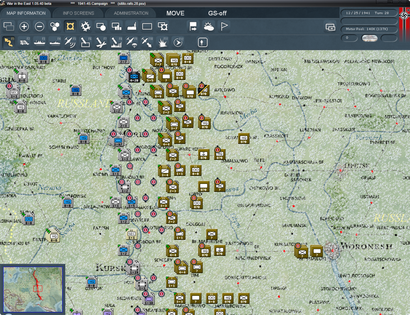
Task: Click the F11 explosion mode icon
Action: point(163,42)
